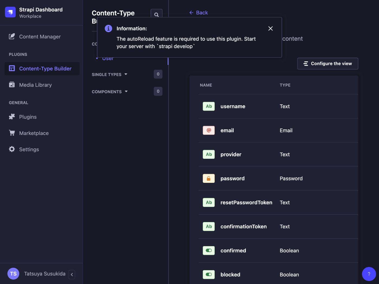The width and height of the screenshot is (379, 284).
Task: Select the username field name
Action: 233,106
